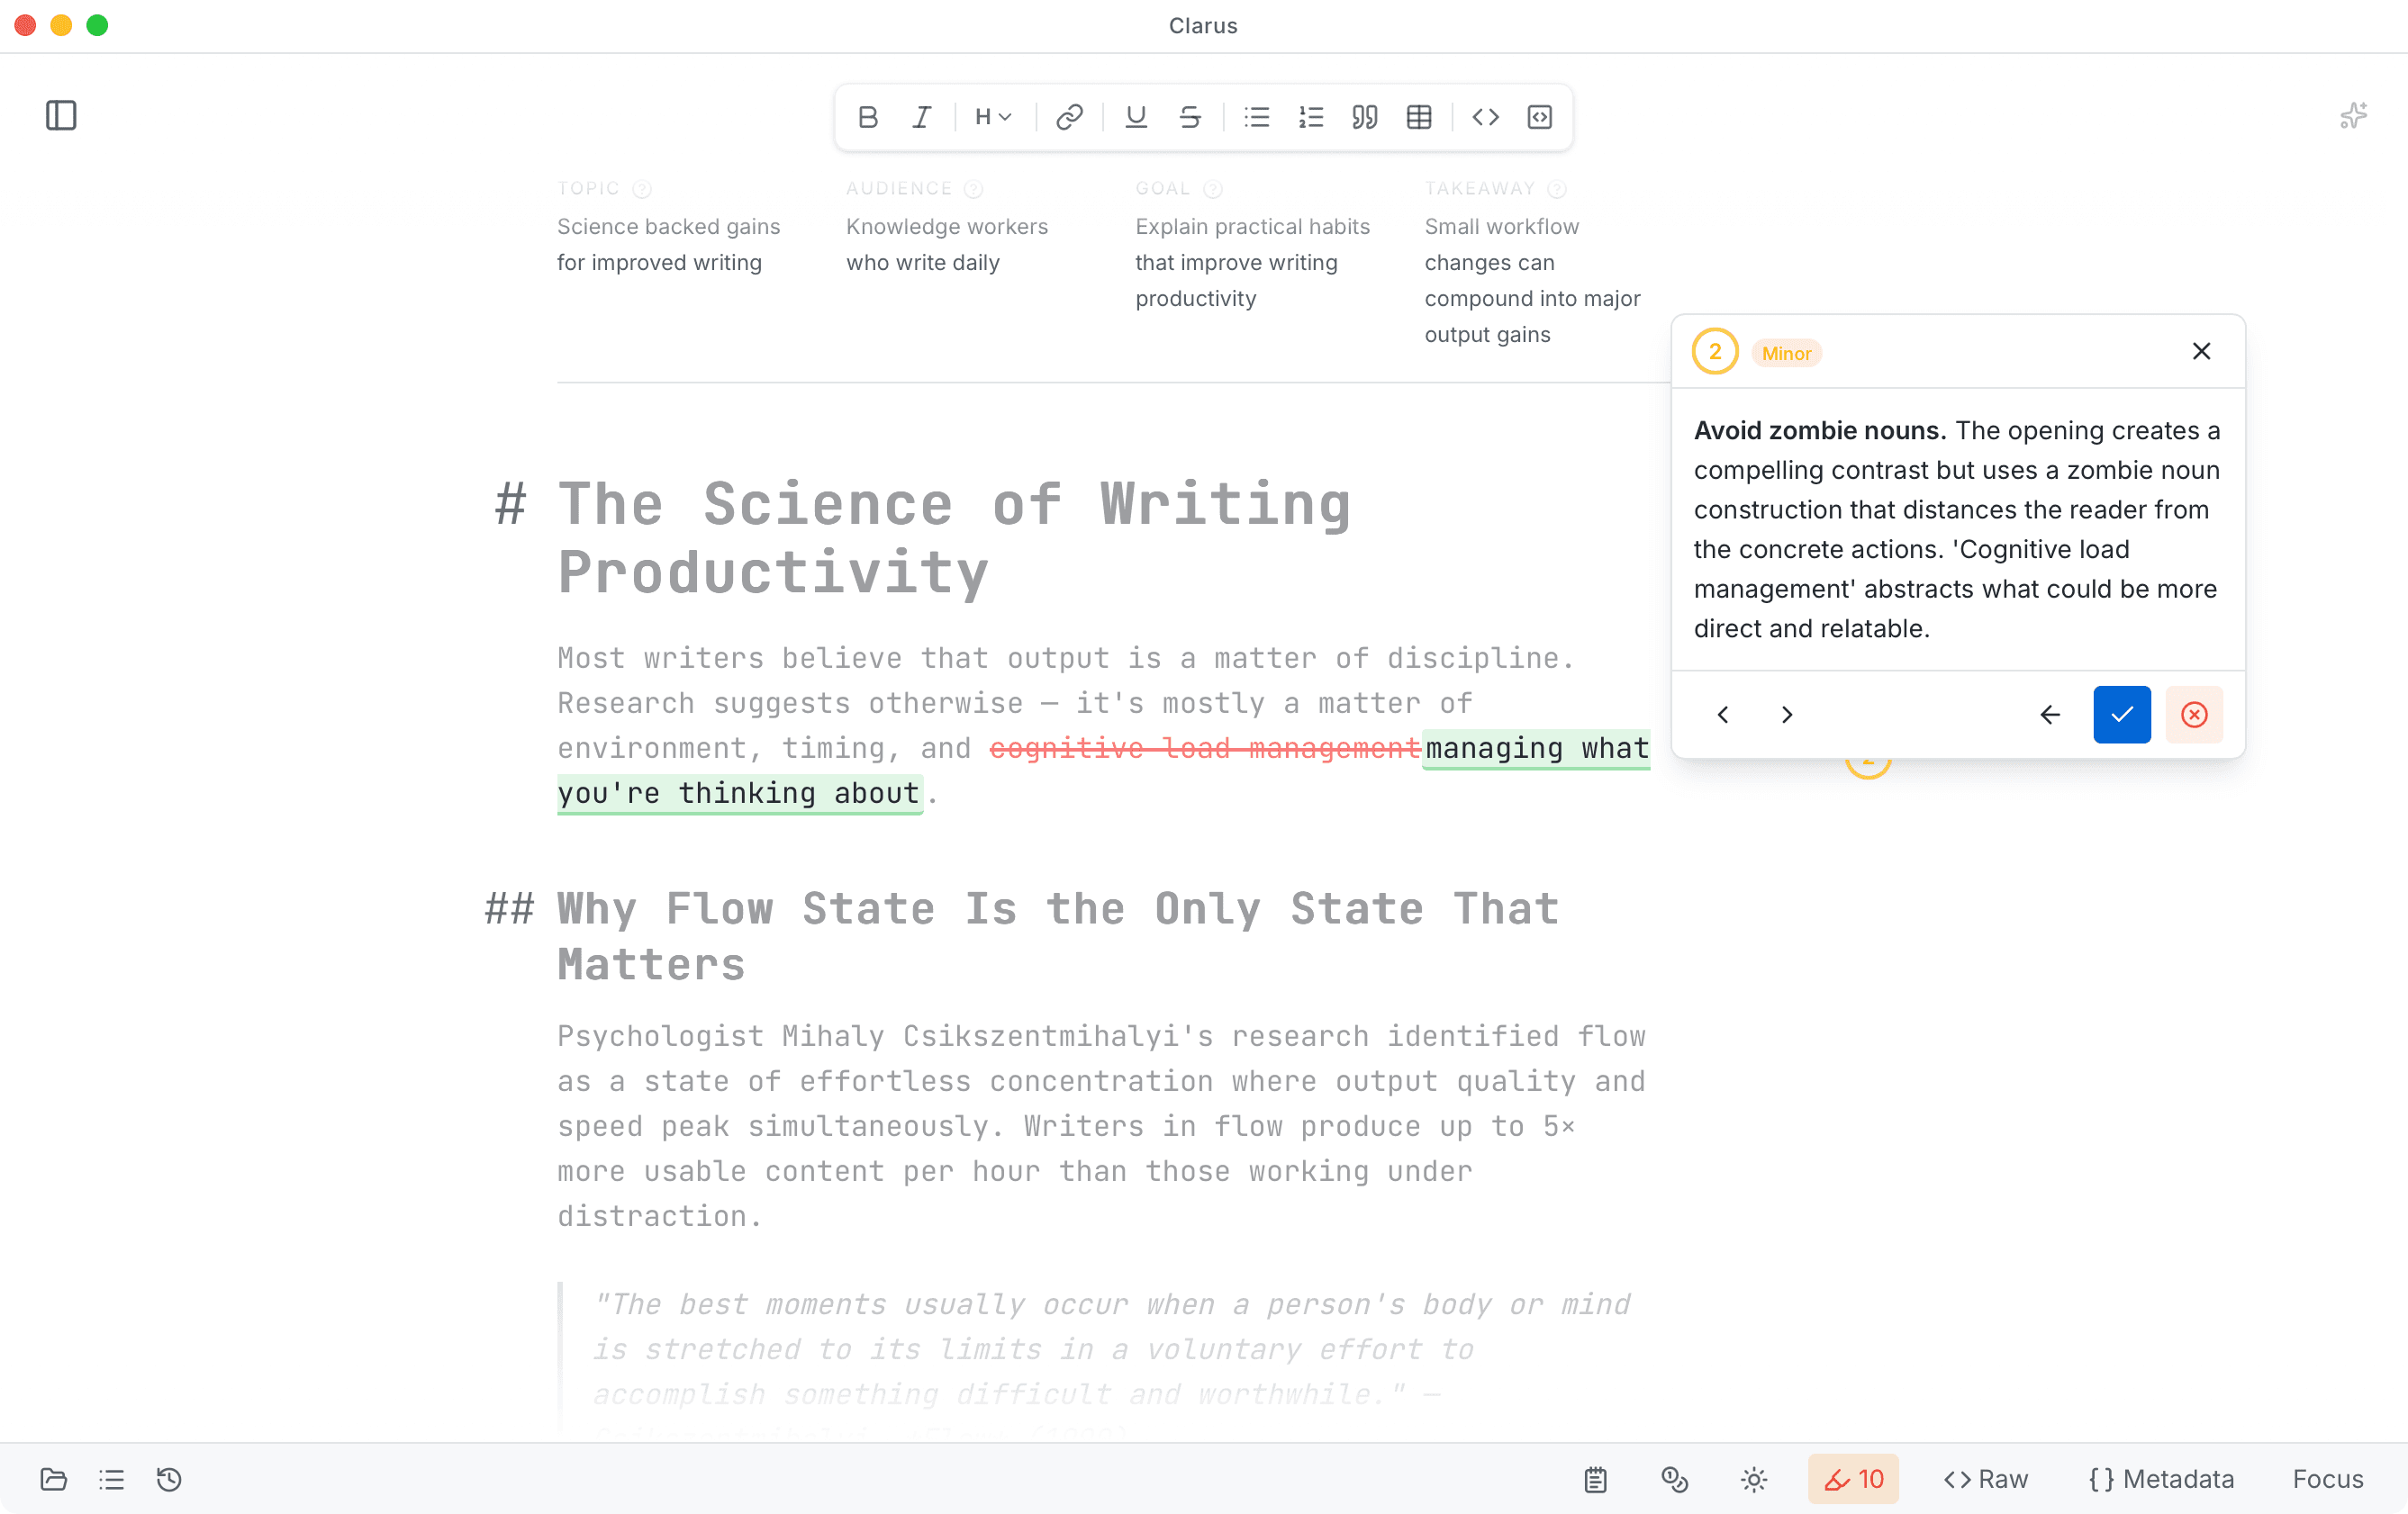Show help for the Audience field
Screen dimensions: 2408x1514
pyautogui.click(x=974, y=189)
